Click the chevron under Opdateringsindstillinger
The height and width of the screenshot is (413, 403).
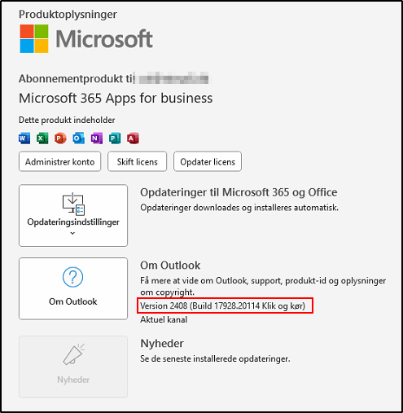pyautogui.click(x=72, y=233)
